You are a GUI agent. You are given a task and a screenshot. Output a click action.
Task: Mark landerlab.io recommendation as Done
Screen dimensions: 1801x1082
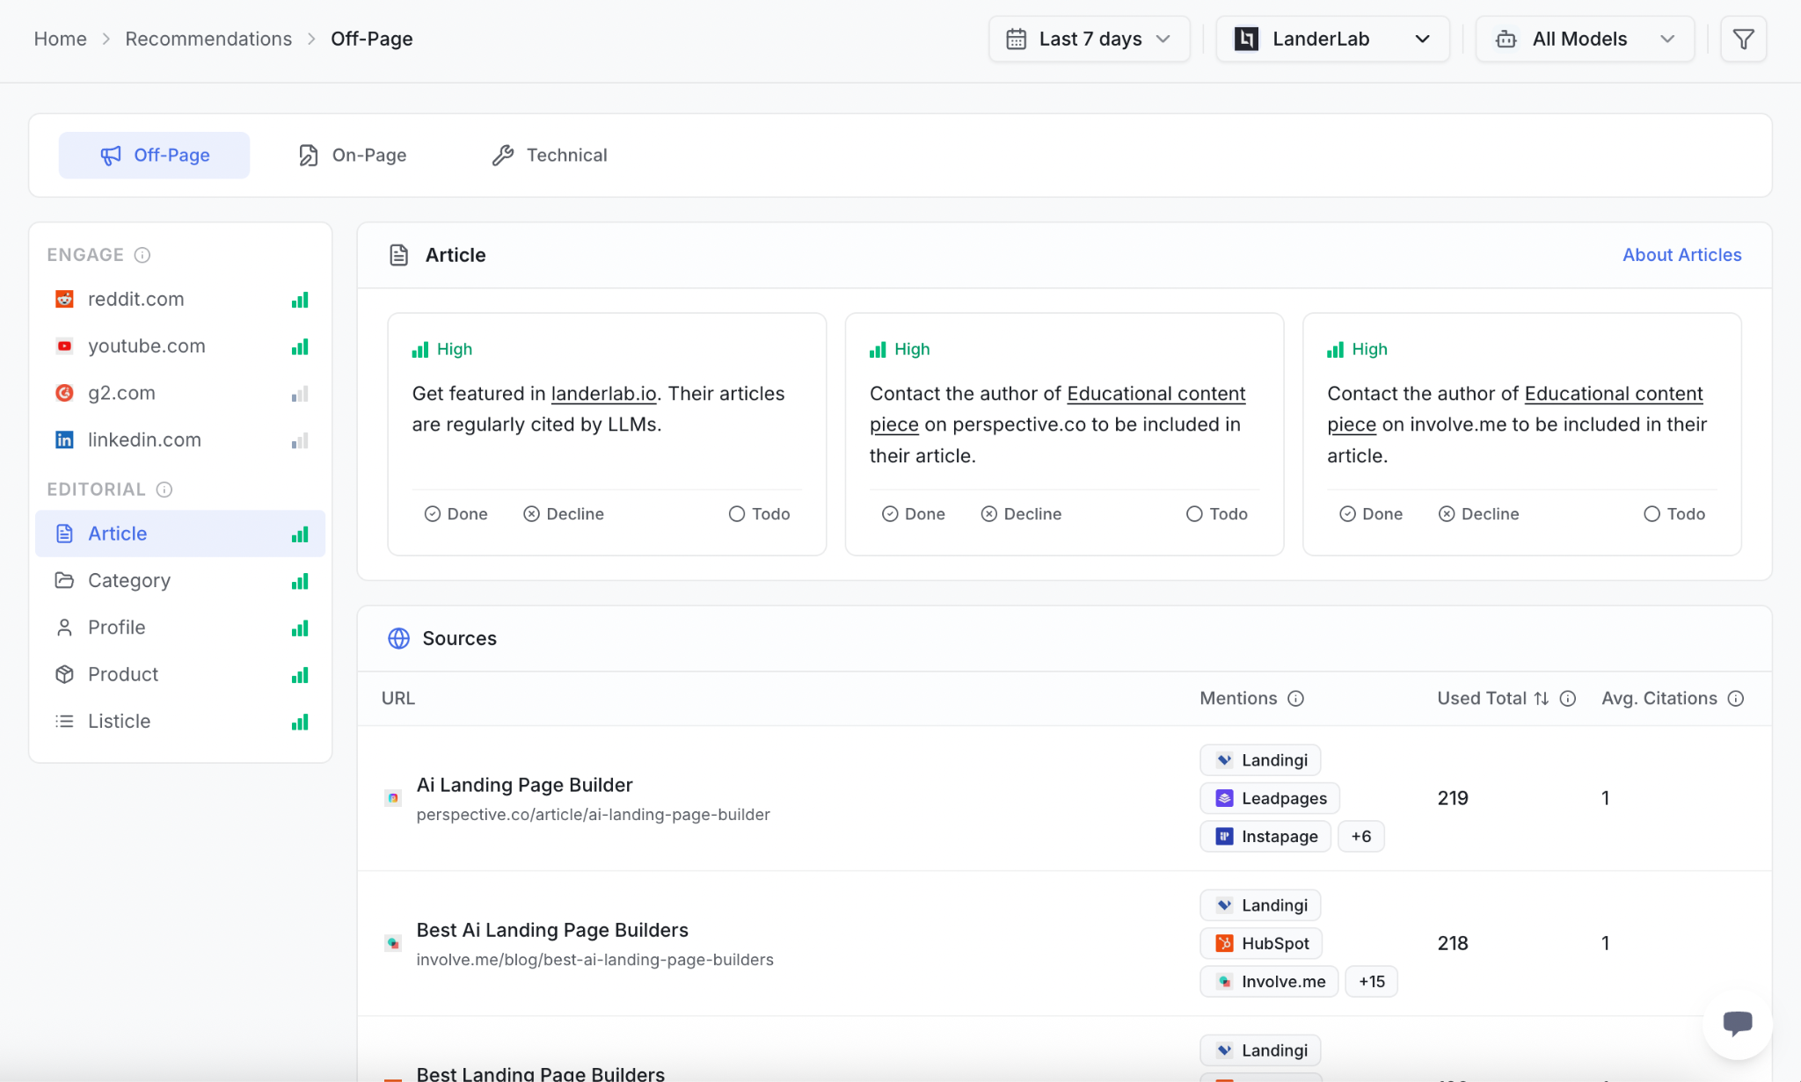click(456, 514)
